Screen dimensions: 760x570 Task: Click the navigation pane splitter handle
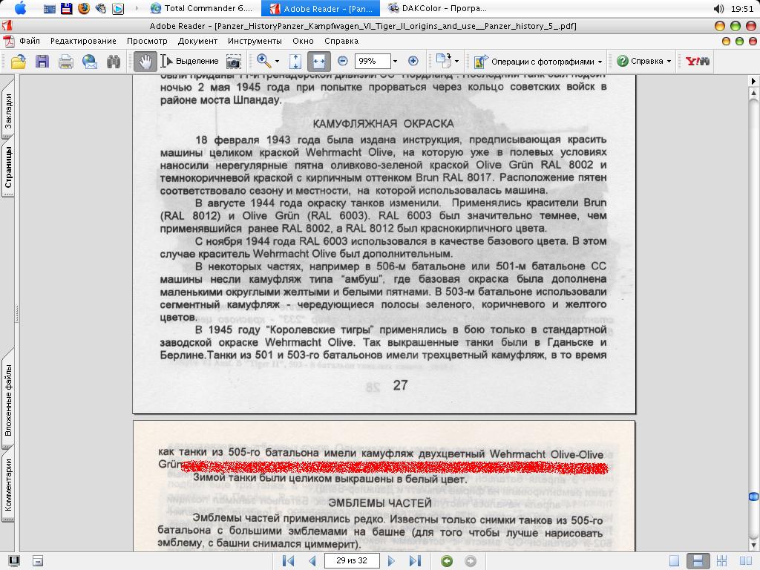point(17,314)
